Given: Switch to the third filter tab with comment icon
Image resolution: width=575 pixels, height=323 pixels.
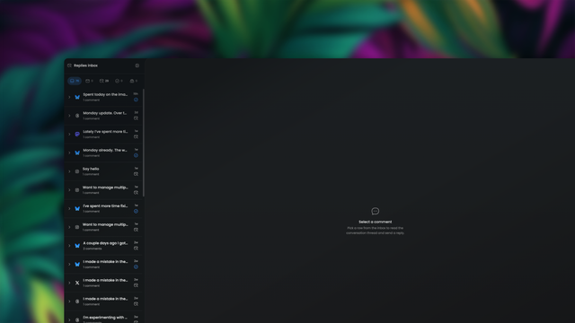Looking at the screenshot, I should coord(104,81).
